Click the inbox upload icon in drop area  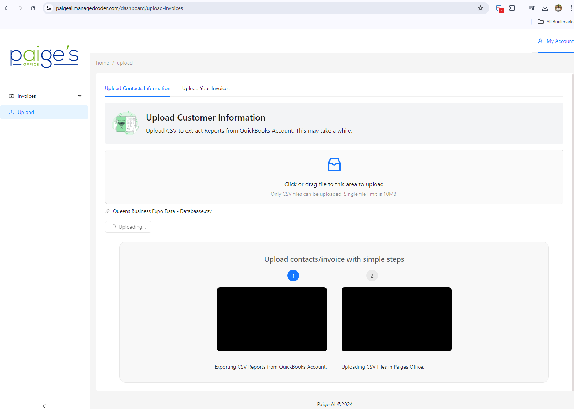(334, 165)
